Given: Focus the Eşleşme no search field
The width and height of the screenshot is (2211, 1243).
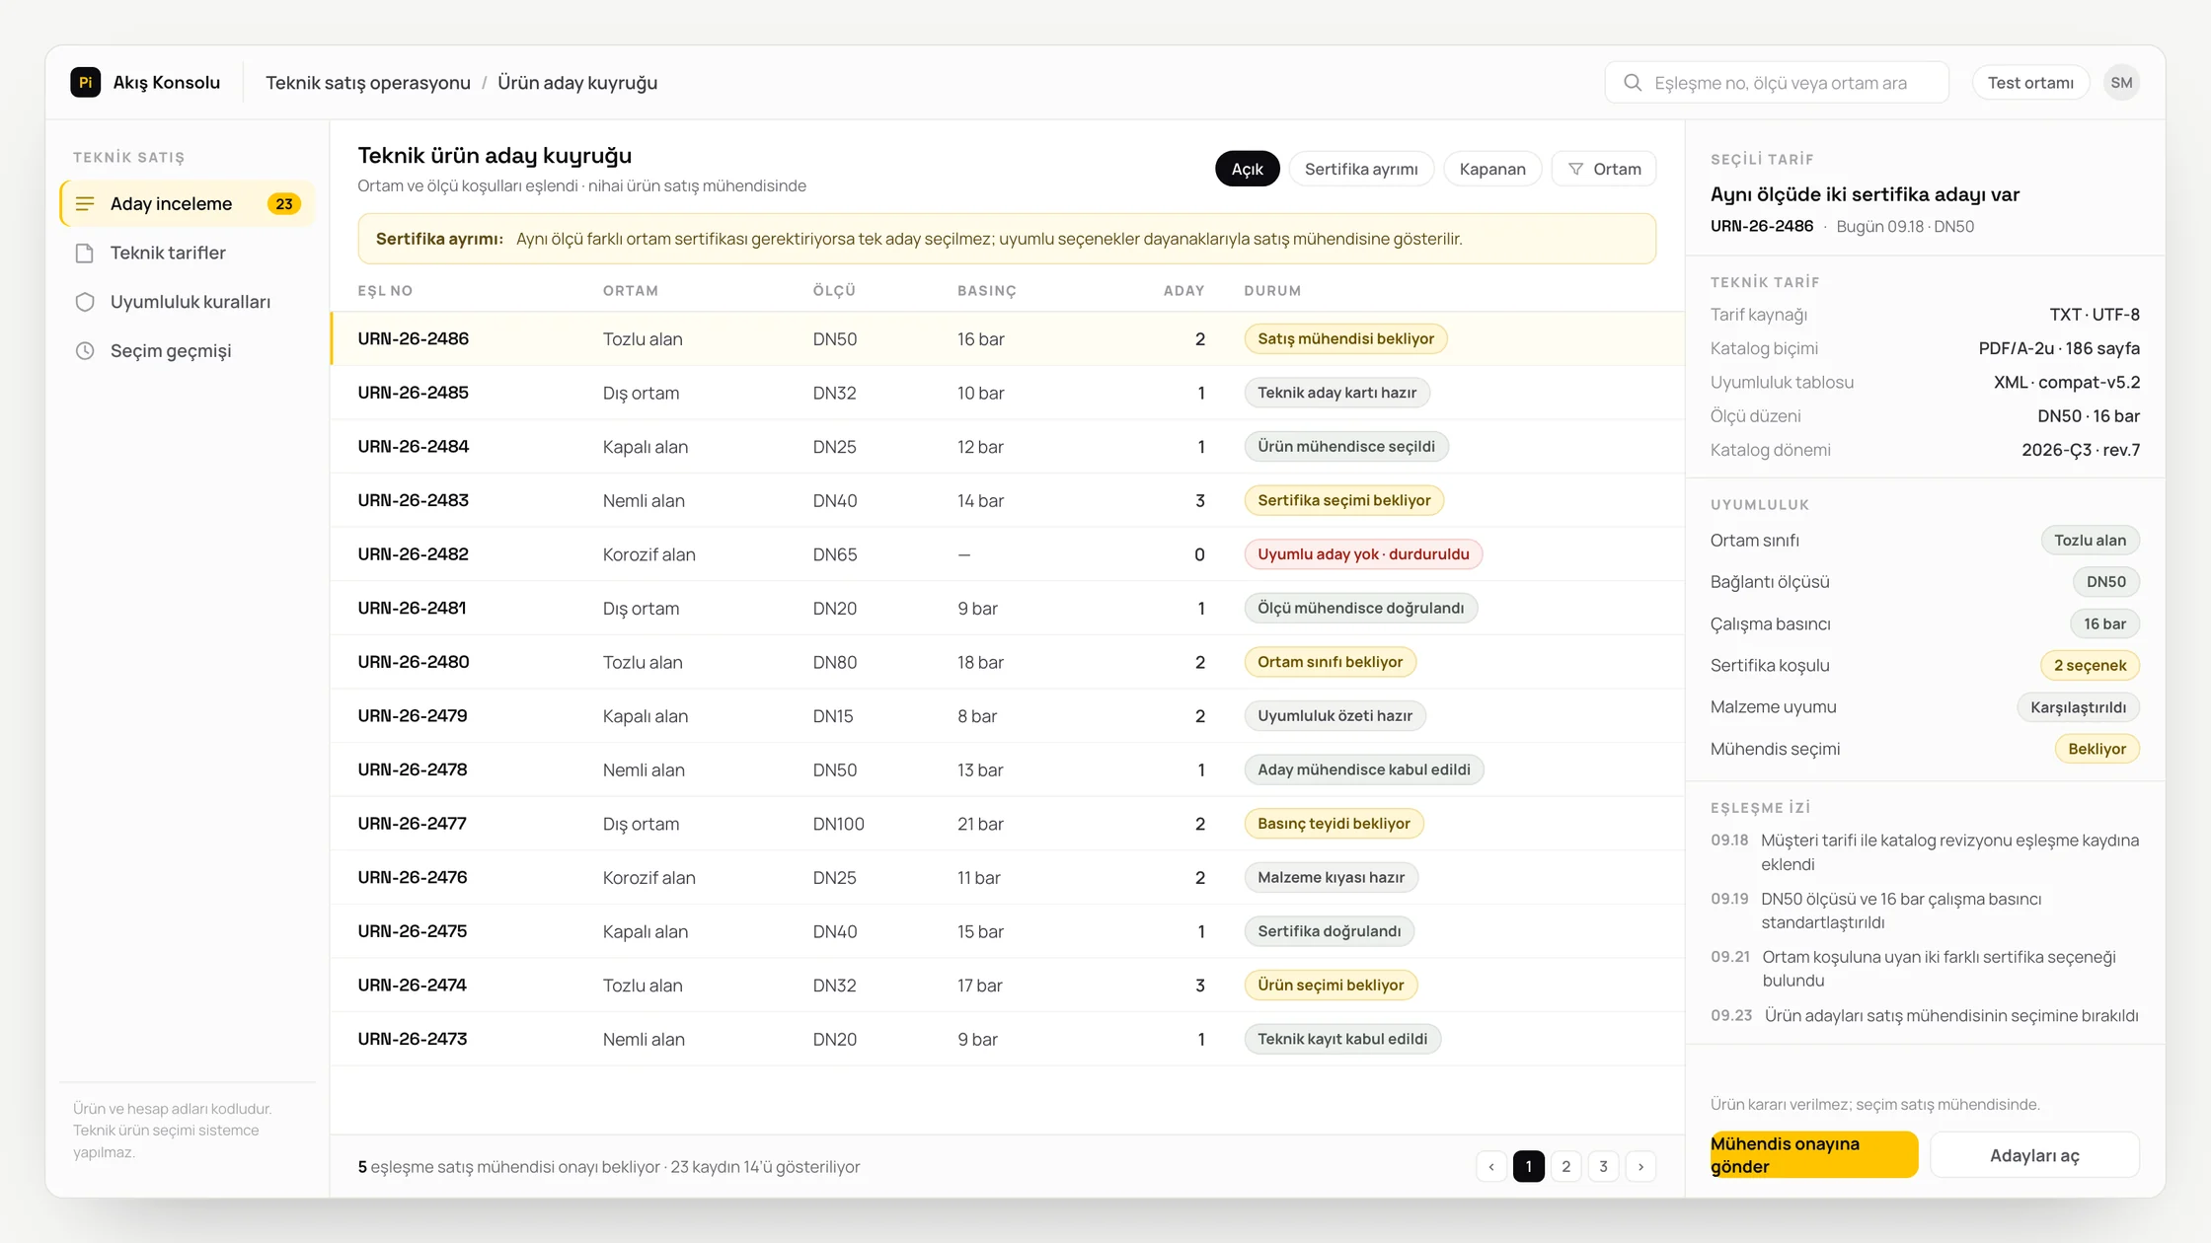Looking at the screenshot, I should tap(1777, 83).
